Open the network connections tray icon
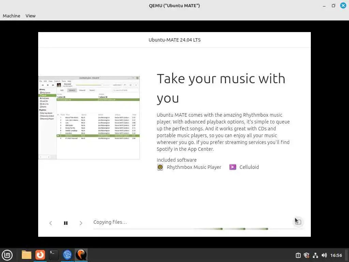349x262 pixels. click(x=315, y=255)
